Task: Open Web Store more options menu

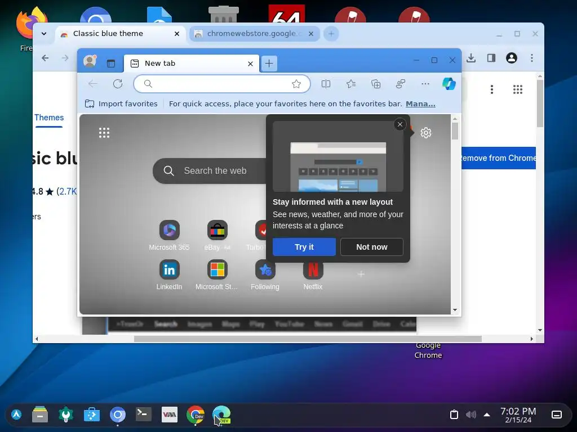Action: coord(492,89)
